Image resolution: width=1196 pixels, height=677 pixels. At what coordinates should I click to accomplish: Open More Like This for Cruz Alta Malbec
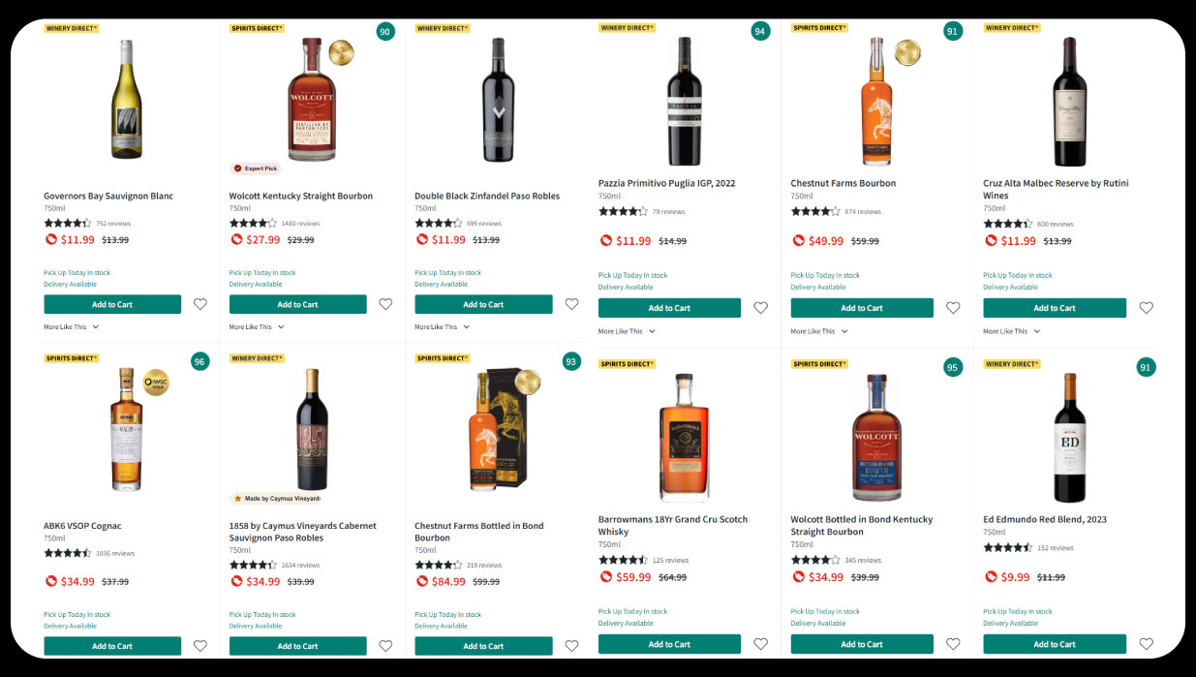click(1011, 331)
